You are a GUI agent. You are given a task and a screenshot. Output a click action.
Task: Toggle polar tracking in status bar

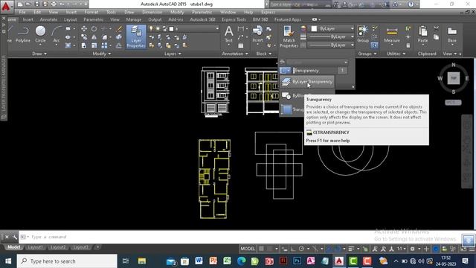(301, 249)
